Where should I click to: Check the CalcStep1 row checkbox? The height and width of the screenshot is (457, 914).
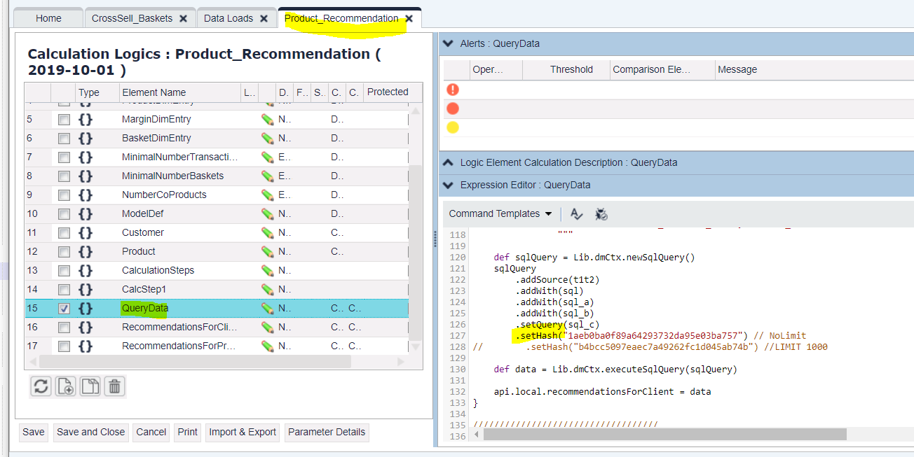click(64, 289)
